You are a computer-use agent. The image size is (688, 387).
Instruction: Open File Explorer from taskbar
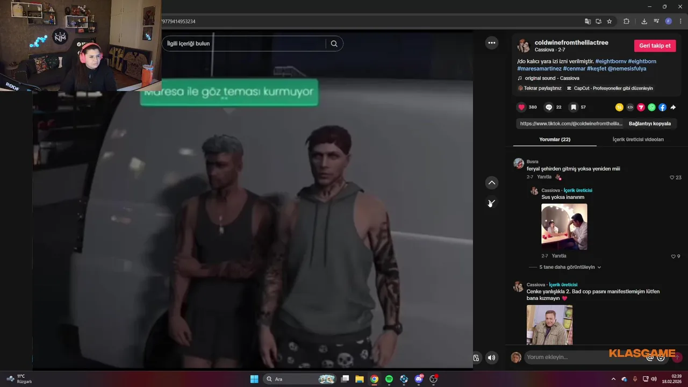tap(360, 379)
